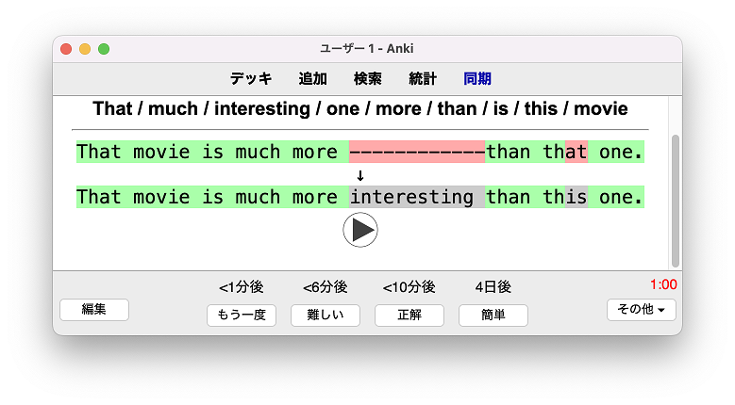735x405 pixels.
Task: Start 同期 synchronization
Action: tap(477, 78)
